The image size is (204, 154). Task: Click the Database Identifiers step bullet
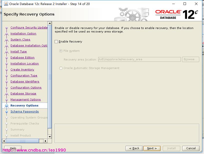tap(7, 81)
